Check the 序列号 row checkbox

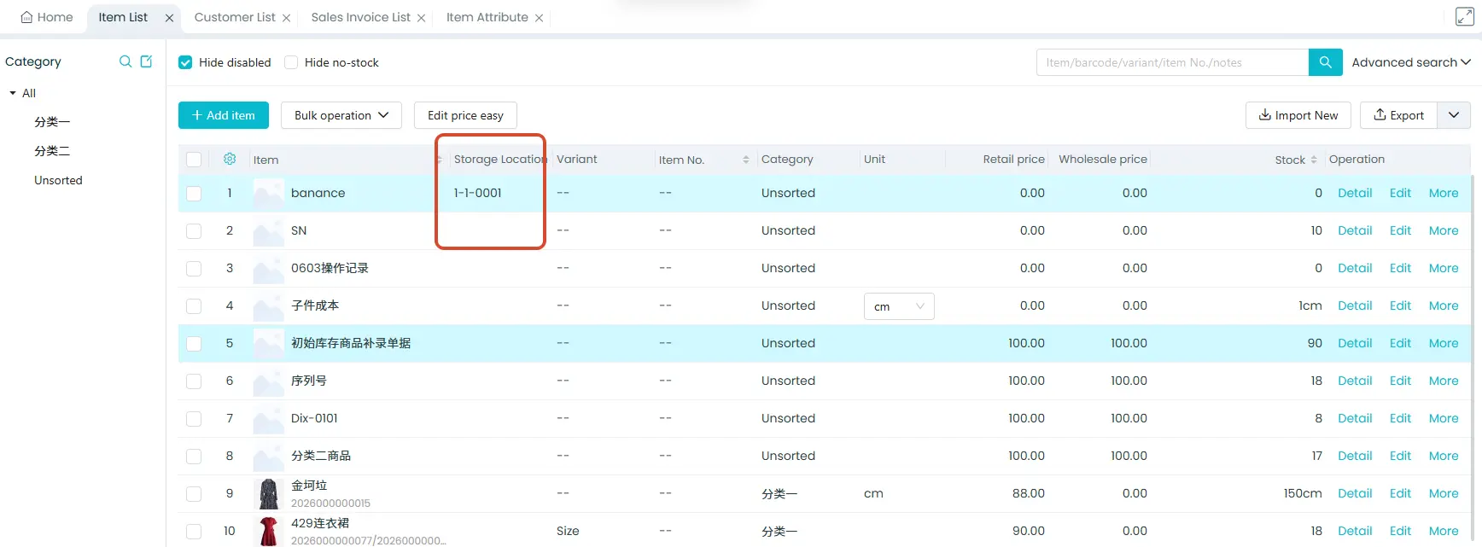(194, 381)
